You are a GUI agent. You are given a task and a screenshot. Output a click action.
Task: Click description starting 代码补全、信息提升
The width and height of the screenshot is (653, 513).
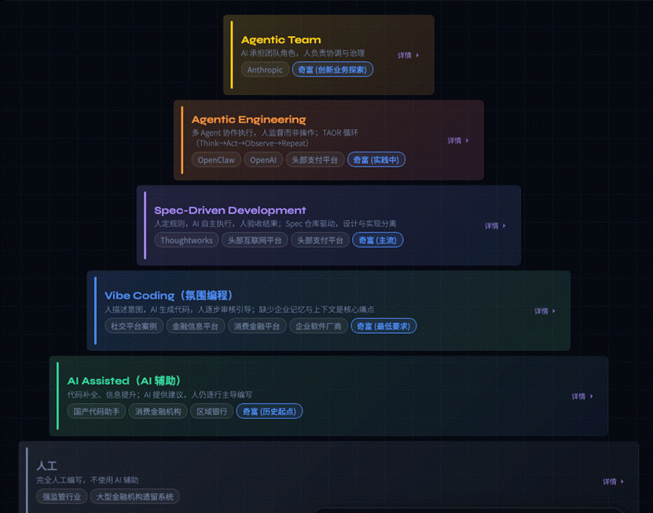pos(160,394)
